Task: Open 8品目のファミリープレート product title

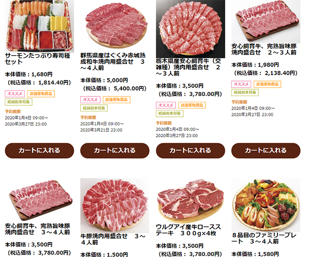Action: coord(264,239)
